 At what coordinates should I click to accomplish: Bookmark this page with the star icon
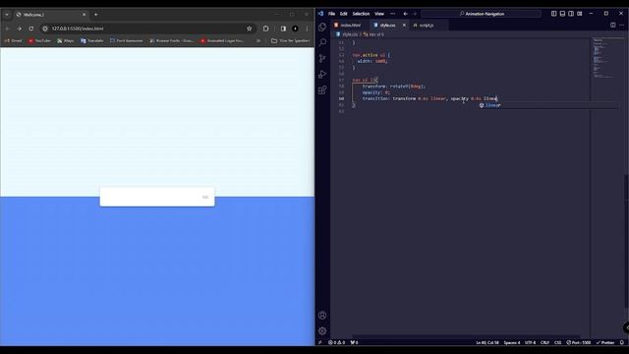pos(249,29)
